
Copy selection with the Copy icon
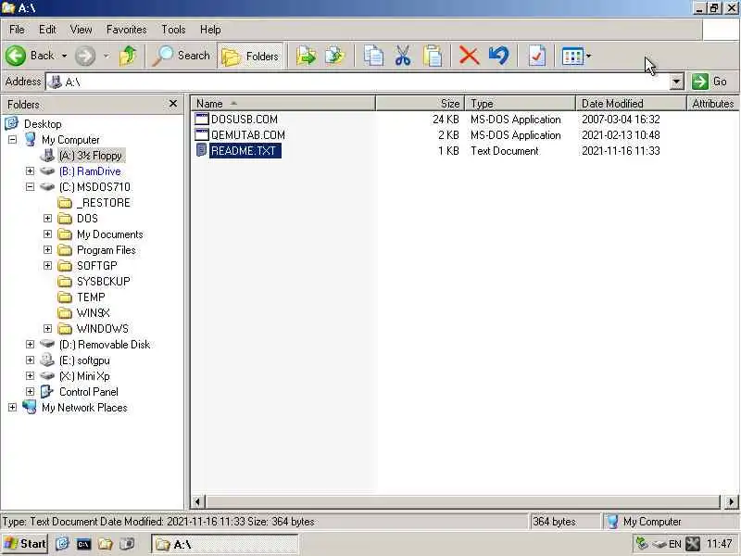click(373, 56)
